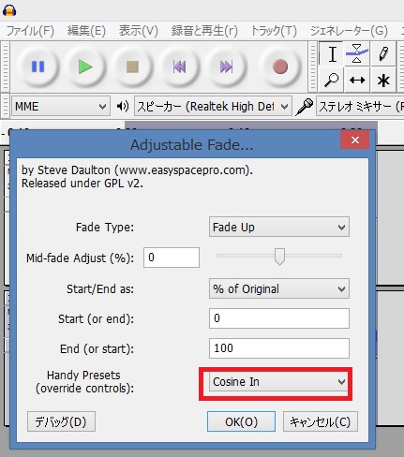Click the デバッグ(D) button
This screenshot has width=404, height=457.
(x=61, y=421)
